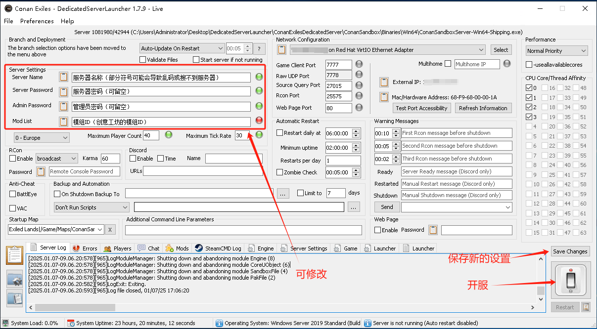Open the Auto-Update On Restart dropdown
The height and width of the screenshot is (329, 597).
click(182, 48)
